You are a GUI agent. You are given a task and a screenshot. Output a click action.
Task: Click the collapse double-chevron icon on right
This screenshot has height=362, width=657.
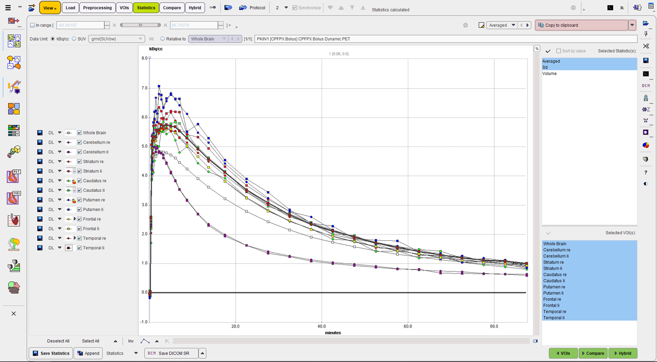coord(646,46)
